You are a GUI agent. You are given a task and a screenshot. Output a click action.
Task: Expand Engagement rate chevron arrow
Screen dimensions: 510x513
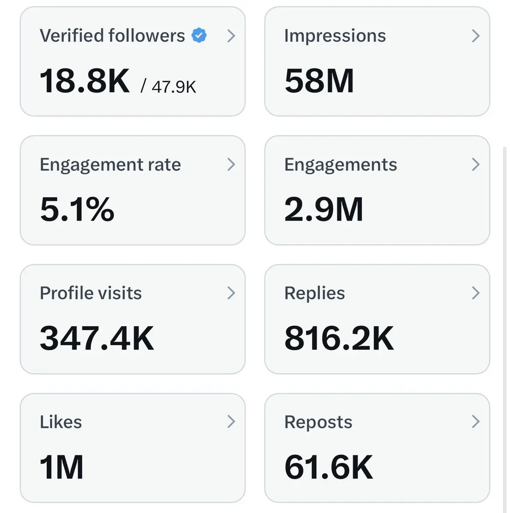231,165
